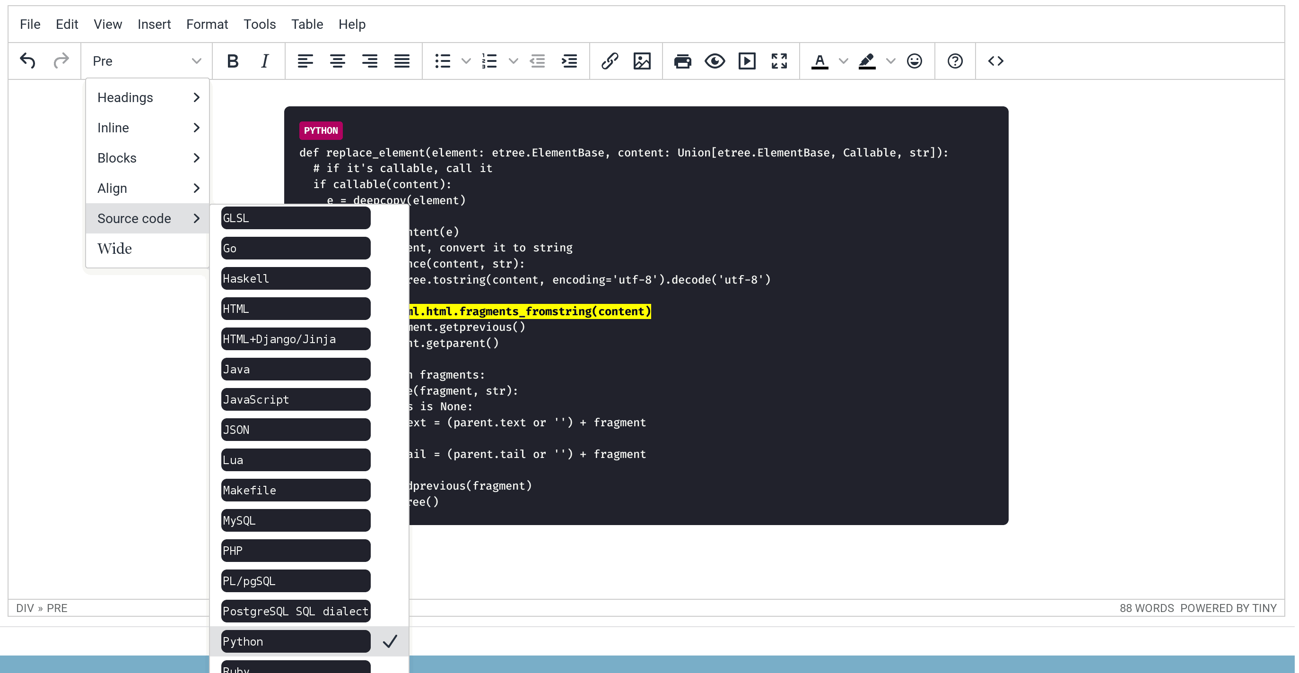
Task: Open the Insert menu
Action: tap(154, 24)
